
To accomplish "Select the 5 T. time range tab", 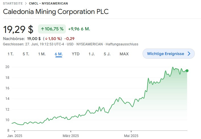I will 26,54.
